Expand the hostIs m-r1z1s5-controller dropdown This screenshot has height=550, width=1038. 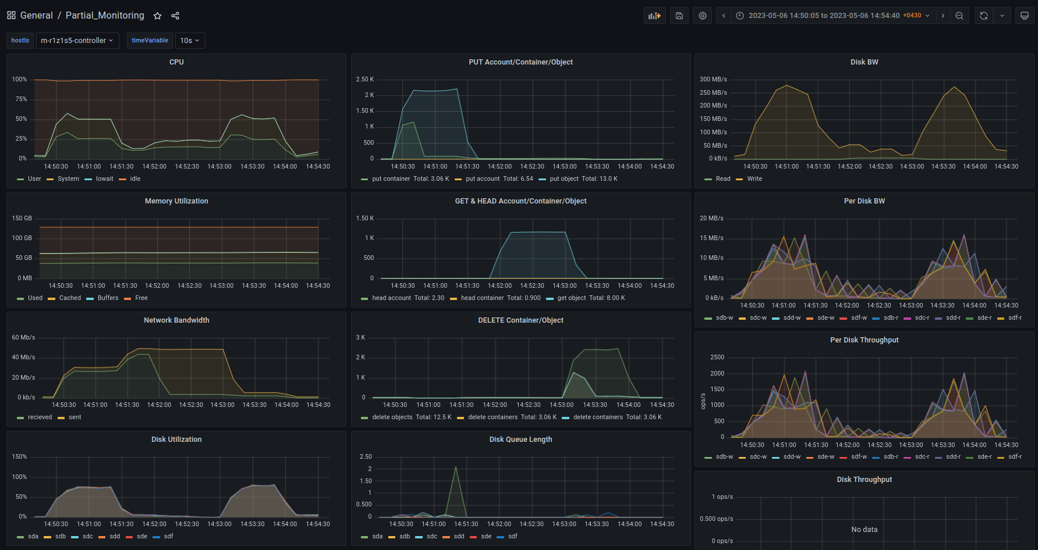coord(77,41)
